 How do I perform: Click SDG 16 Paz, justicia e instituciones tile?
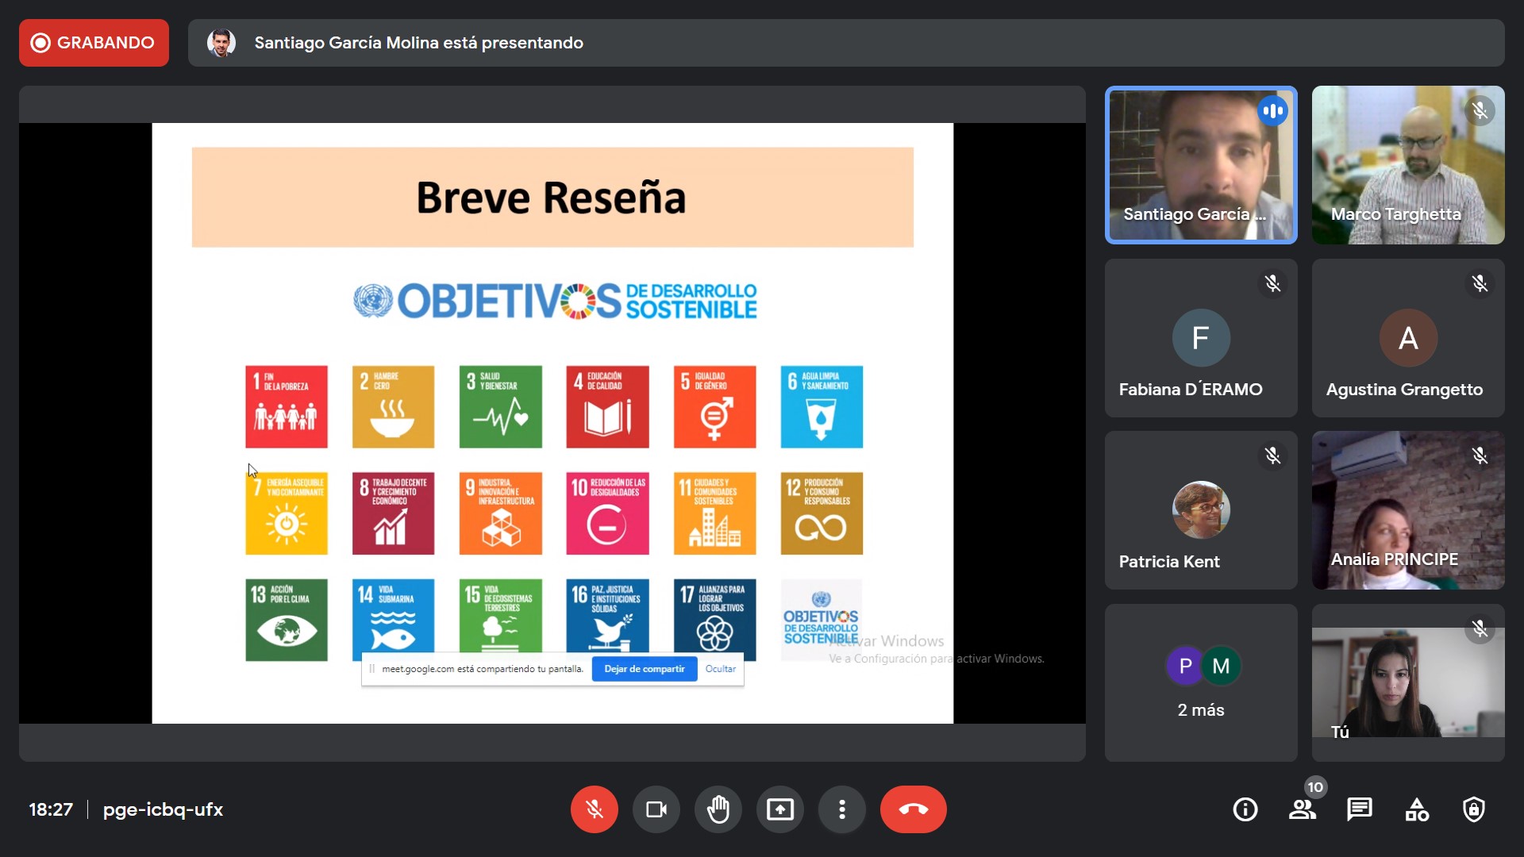tap(608, 617)
